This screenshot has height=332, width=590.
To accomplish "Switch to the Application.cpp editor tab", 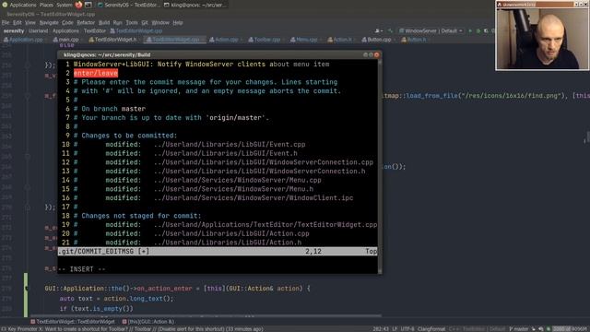I will pos(26,40).
